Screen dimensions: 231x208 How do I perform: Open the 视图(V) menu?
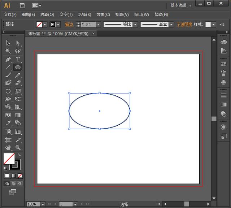click(x=122, y=14)
